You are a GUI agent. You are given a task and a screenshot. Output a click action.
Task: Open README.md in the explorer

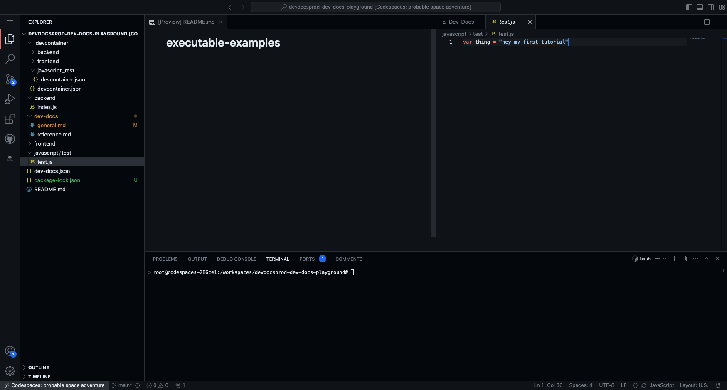click(49, 189)
